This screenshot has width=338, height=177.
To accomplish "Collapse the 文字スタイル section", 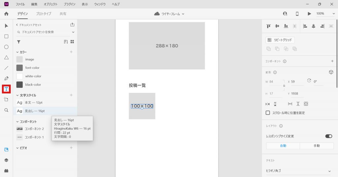I will (17, 95).
